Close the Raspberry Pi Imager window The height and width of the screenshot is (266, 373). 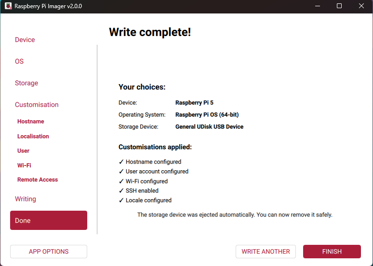[x=361, y=6]
